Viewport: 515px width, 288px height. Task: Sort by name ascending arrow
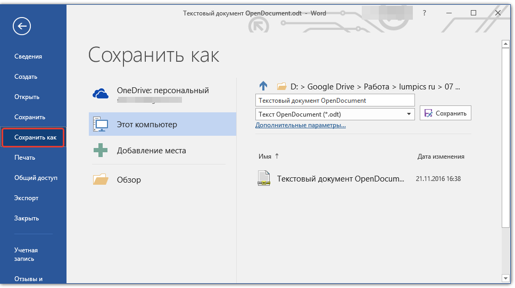277,156
